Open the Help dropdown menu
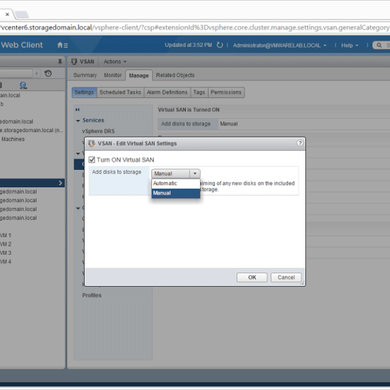The image size is (390, 390). click(x=349, y=45)
